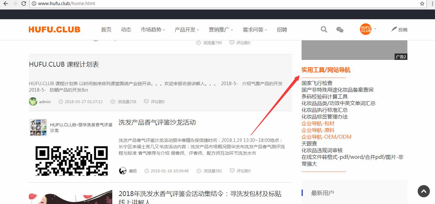Click the quill 投稿 submit icon

[394, 29]
